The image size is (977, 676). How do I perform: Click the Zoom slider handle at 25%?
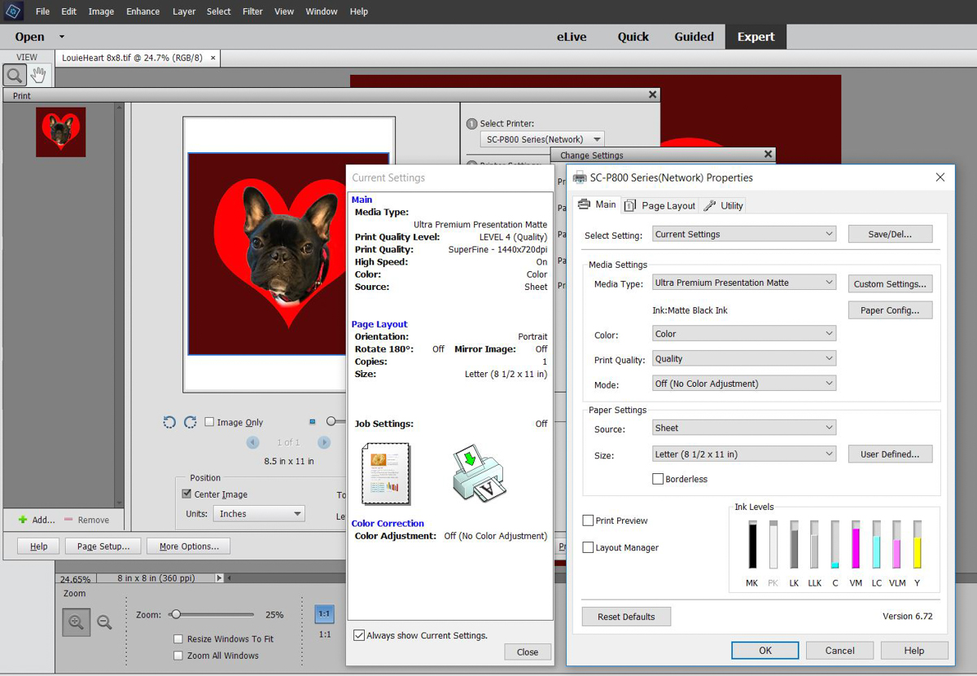click(175, 615)
